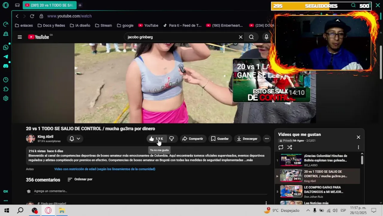
Task: Open google bookmarks folder
Action: point(125,25)
